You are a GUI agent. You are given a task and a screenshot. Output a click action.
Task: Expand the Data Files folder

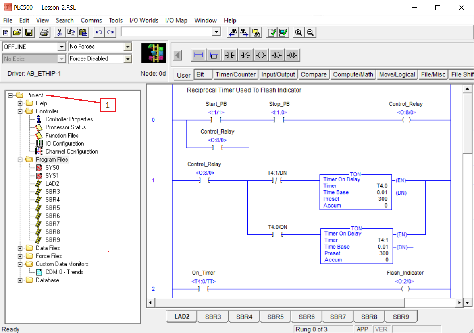pyautogui.click(x=20, y=248)
